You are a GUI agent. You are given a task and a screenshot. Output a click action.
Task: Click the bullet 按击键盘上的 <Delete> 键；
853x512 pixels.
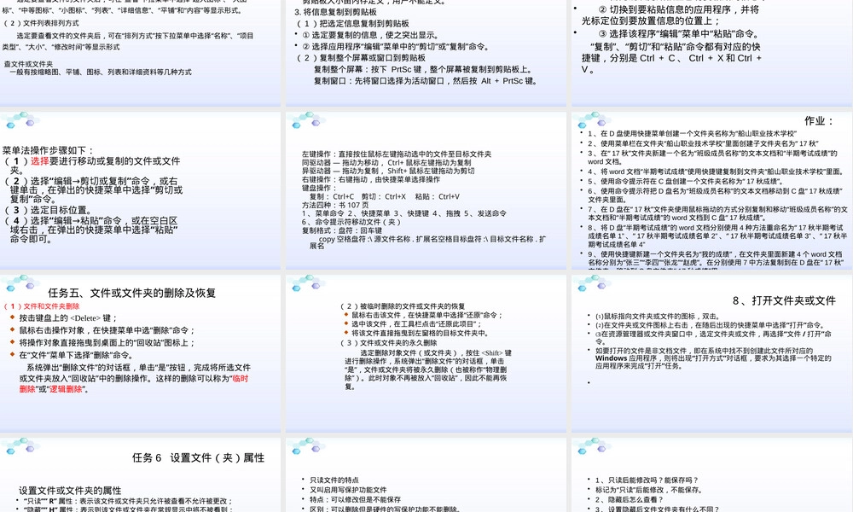click(68, 317)
